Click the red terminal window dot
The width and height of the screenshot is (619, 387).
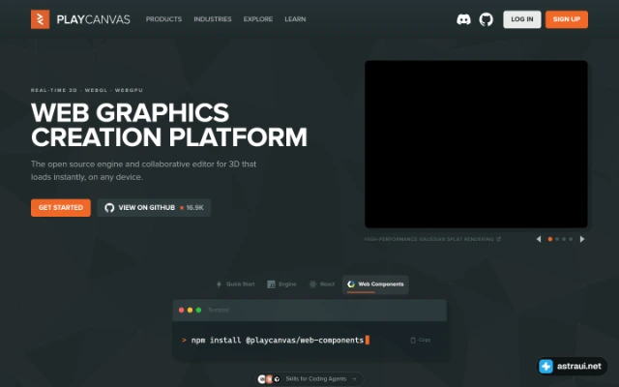click(181, 310)
